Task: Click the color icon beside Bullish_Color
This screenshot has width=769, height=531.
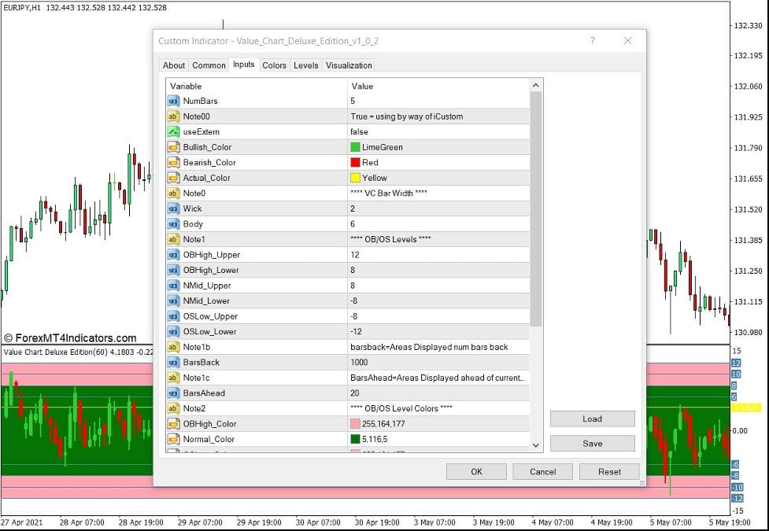Action: click(x=172, y=147)
